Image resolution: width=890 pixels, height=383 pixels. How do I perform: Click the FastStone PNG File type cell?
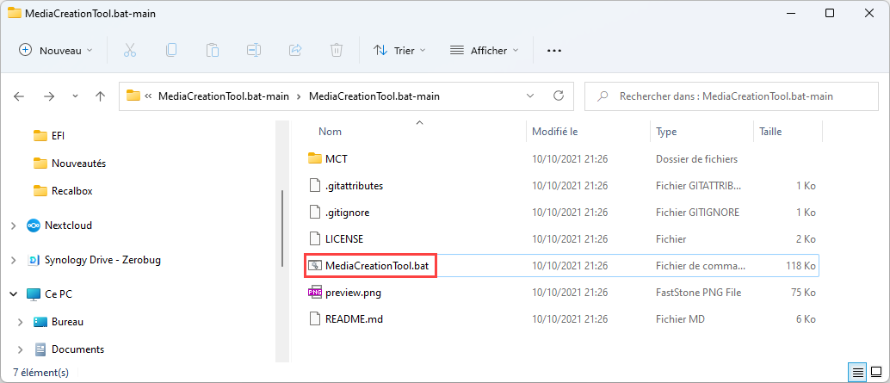point(698,293)
